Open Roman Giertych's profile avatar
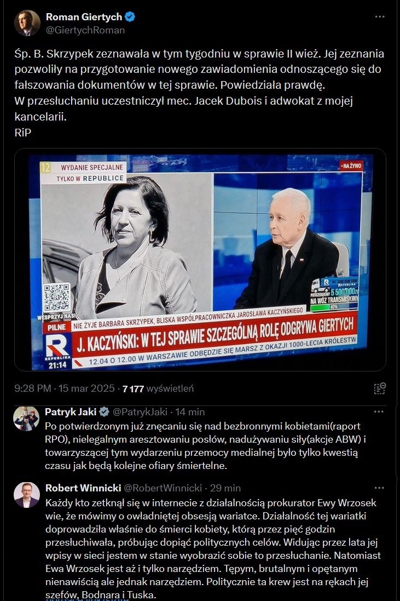The image size is (400, 601). point(27,23)
